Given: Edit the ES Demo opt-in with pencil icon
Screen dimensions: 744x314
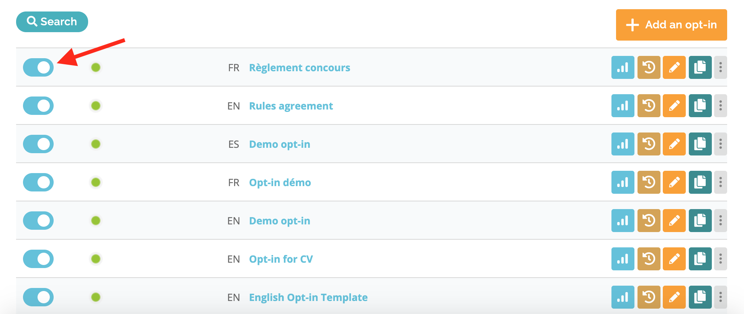Looking at the screenshot, I should [674, 144].
